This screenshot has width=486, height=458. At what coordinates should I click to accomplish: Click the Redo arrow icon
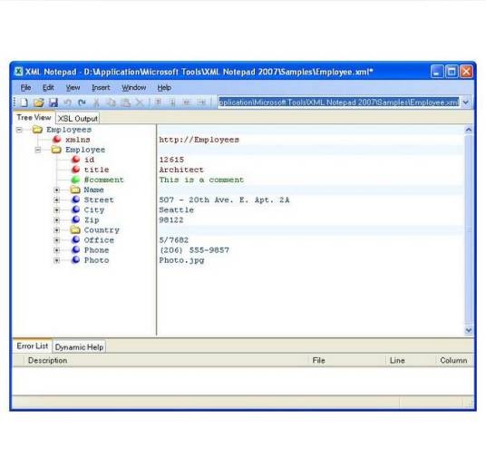point(82,102)
